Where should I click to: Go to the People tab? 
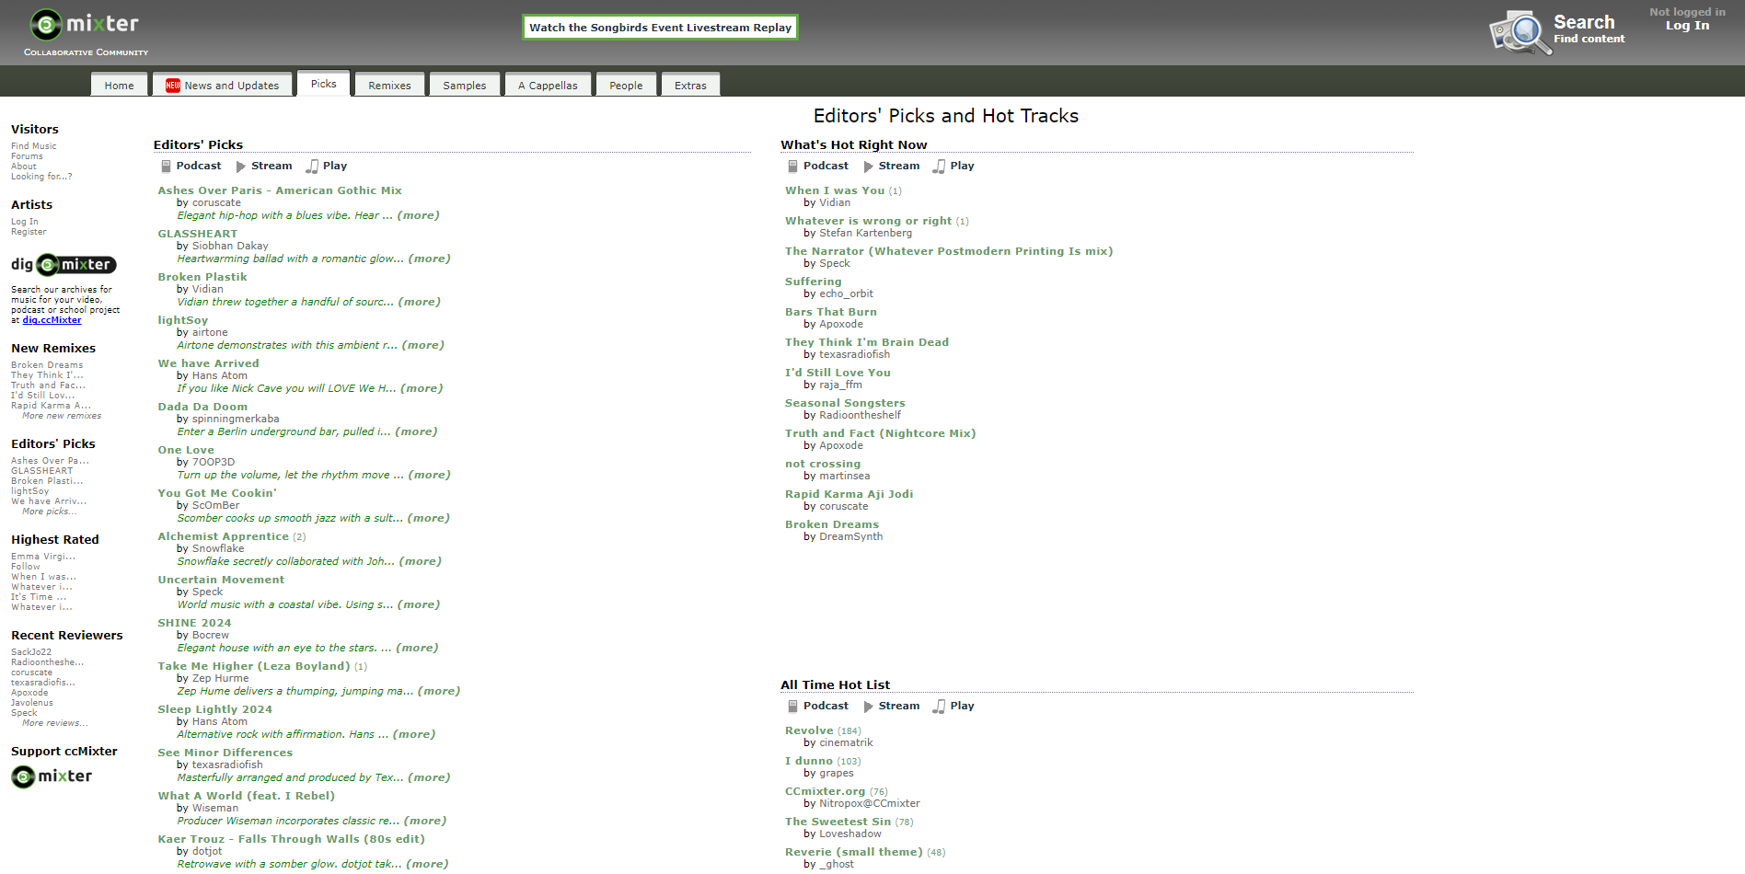[626, 84]
